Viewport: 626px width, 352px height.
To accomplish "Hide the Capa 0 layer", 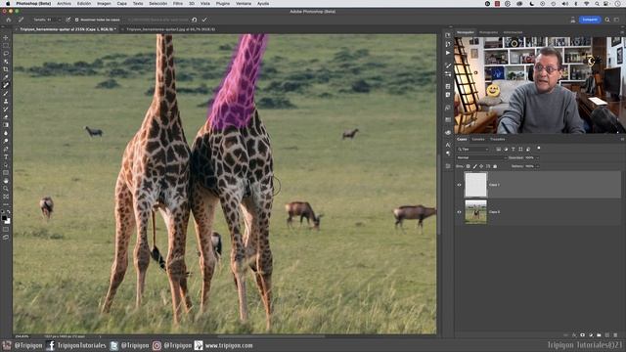I will pyautogui.click(x=459, y=212).
